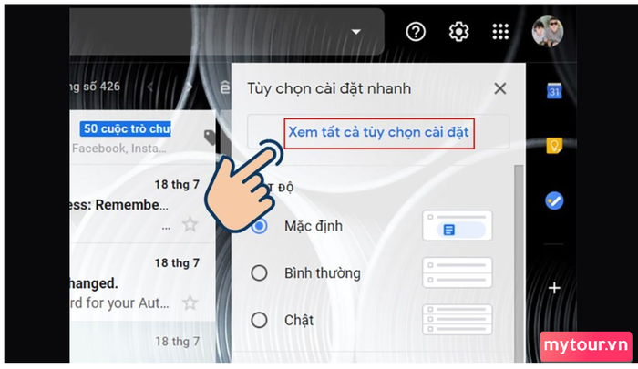Open the account profile picture

[x=548, y=32]
